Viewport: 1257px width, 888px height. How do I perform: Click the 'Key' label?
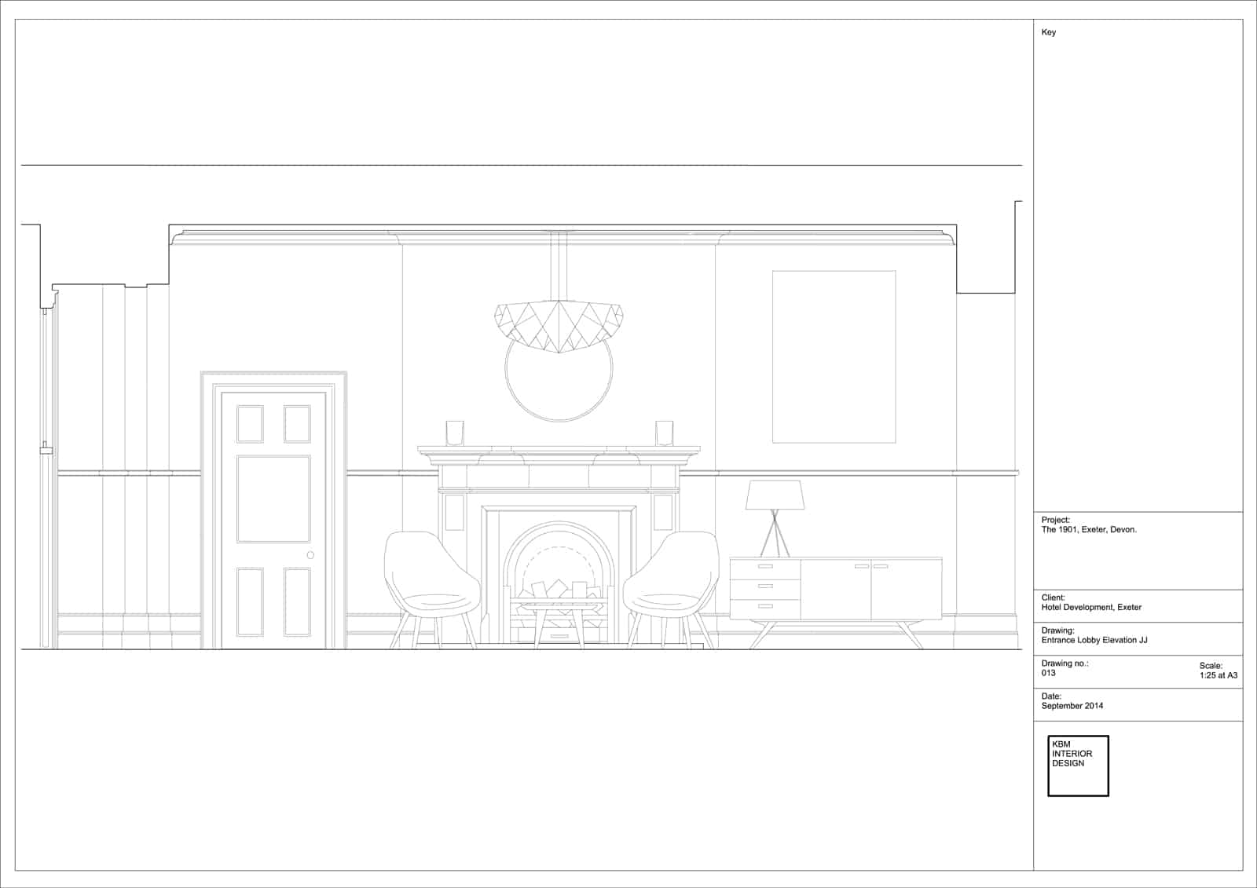tap(1049, 32)
